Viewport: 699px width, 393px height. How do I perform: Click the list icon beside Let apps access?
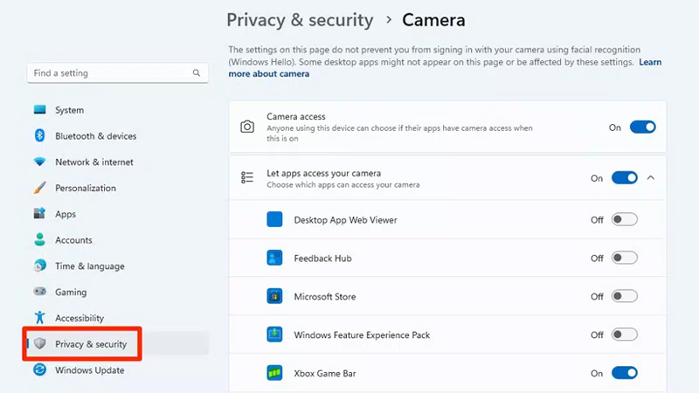[x=247, y=177]
